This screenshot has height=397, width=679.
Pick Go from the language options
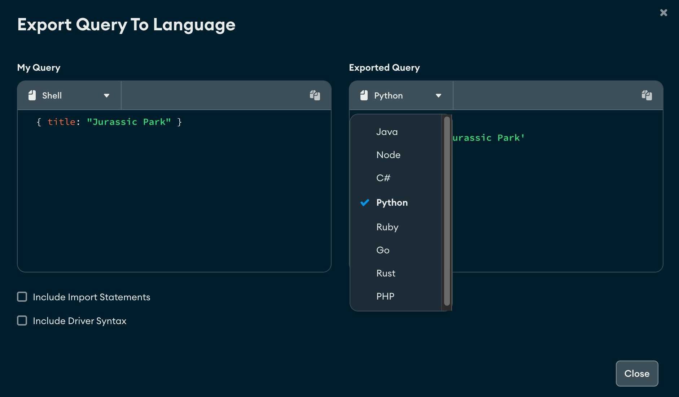382,250
